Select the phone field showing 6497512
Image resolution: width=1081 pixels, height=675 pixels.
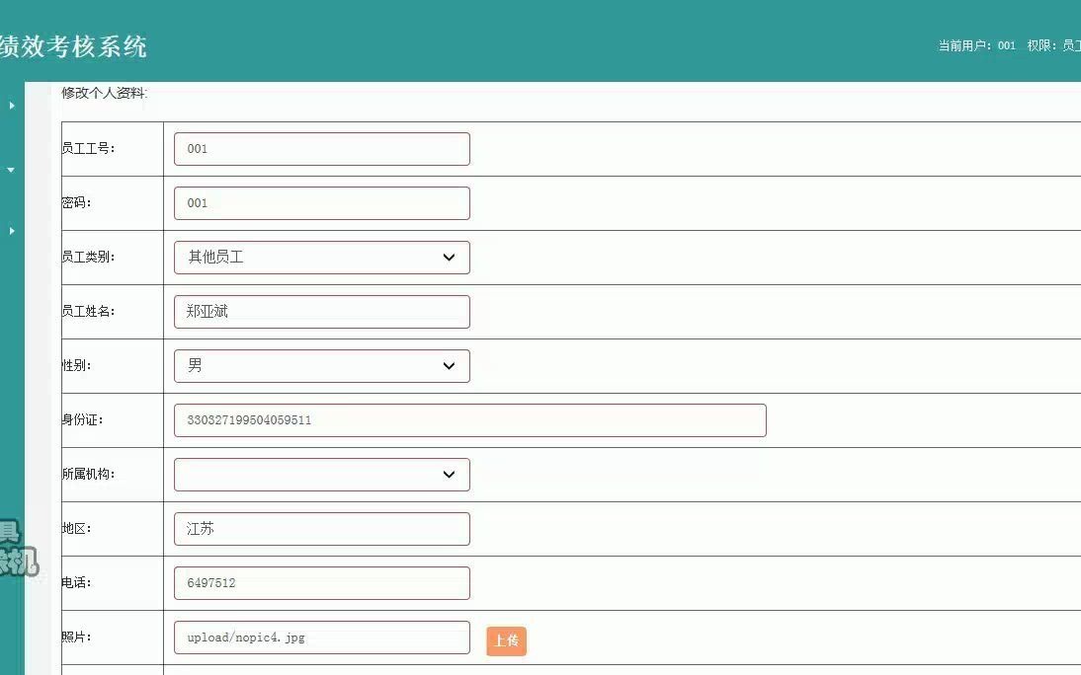point(321,582)
